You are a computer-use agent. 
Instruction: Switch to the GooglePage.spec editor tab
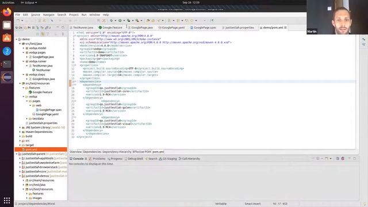click(x=203, y=28)
